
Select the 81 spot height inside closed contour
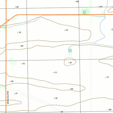click(x=70, y=63)
